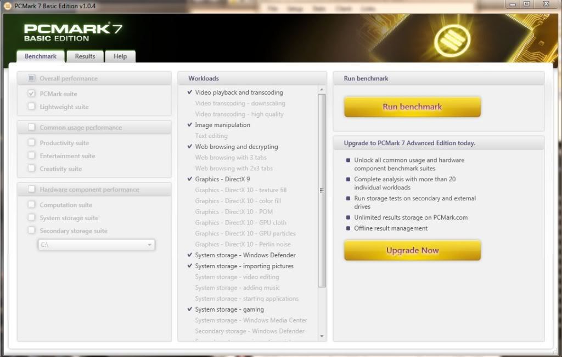
Task: Toggle the Overall performance checkbox
Action: pyautogui.click(x=31, y=78)
